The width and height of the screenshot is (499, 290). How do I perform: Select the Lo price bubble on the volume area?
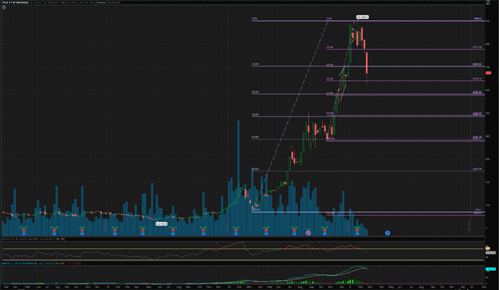click(x=162, y=223)
